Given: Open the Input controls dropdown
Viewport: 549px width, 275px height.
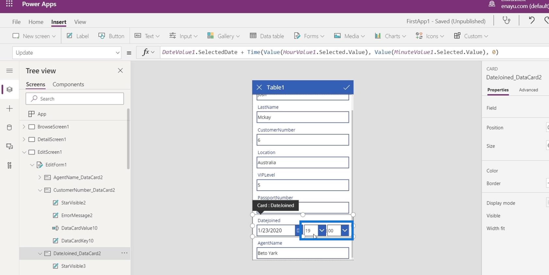Looking at the screenshot, I should pyautogui.click(x=183, y=36).
